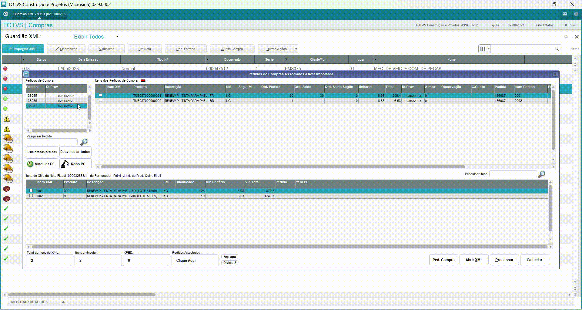Click the arrow before the Documento column header
This screenshot has height=310, width=582.
pos(207,59)
